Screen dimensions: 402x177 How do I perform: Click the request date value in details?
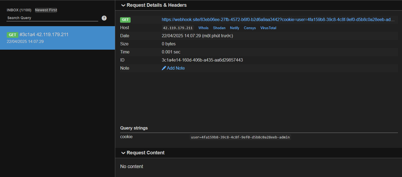[x=197, y=36]
